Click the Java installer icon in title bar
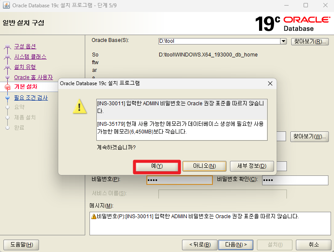This screenshot has height=252, width=334. pyautogui.click(x=6, y=5)
